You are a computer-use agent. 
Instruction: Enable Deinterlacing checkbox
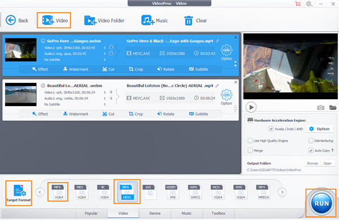311,140
